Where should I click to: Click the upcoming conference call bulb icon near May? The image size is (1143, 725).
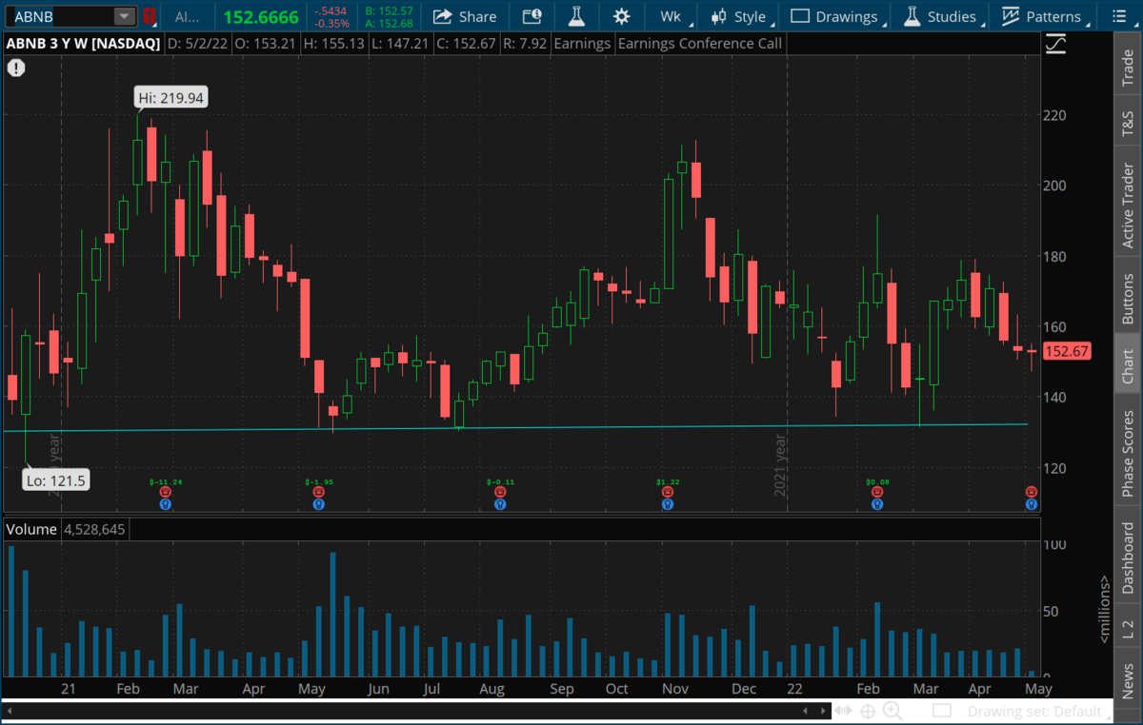(x=1031, y=504)
